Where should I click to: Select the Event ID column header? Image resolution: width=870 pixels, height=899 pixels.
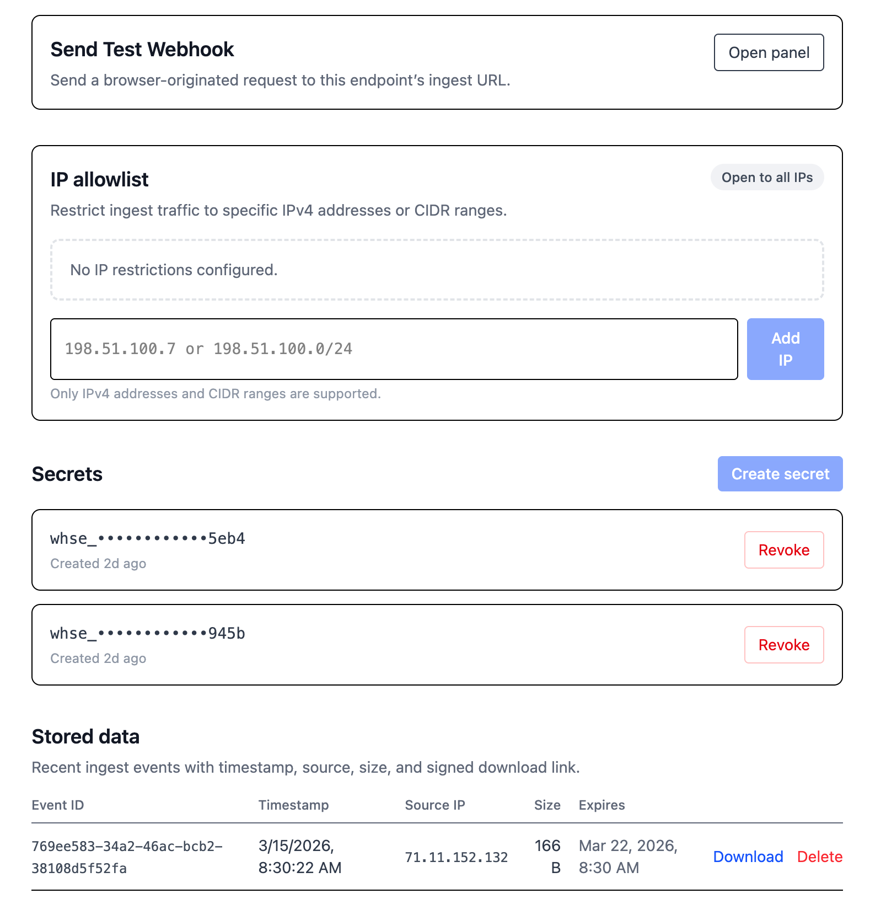(x=58, y=805)
